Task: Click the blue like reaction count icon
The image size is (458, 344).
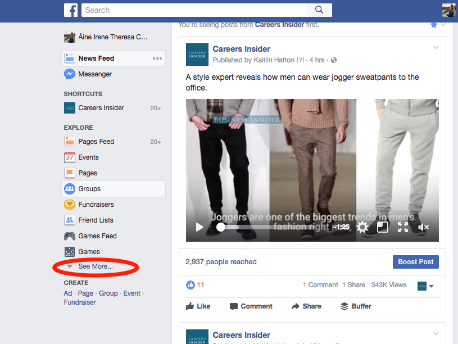Action: [x=191, y=284]
